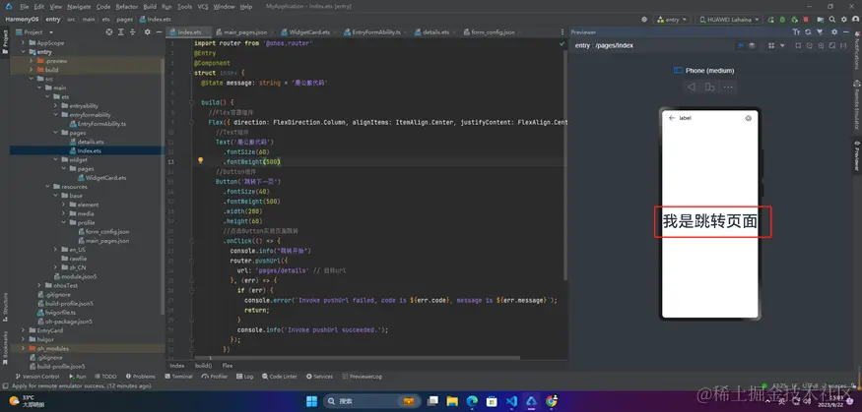Open Search Everywhere magnifier in top toolbar
862x412 pixels.
832,20
